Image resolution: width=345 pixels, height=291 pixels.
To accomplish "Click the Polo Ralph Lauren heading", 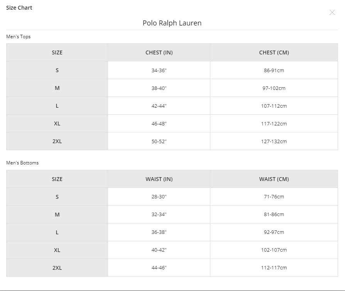I will 172,23.
